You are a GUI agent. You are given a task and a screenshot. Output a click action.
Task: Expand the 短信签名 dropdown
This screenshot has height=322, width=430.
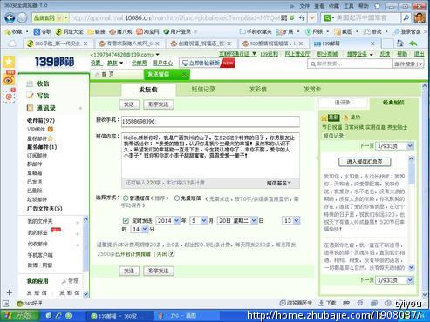(x=279, y=183)
